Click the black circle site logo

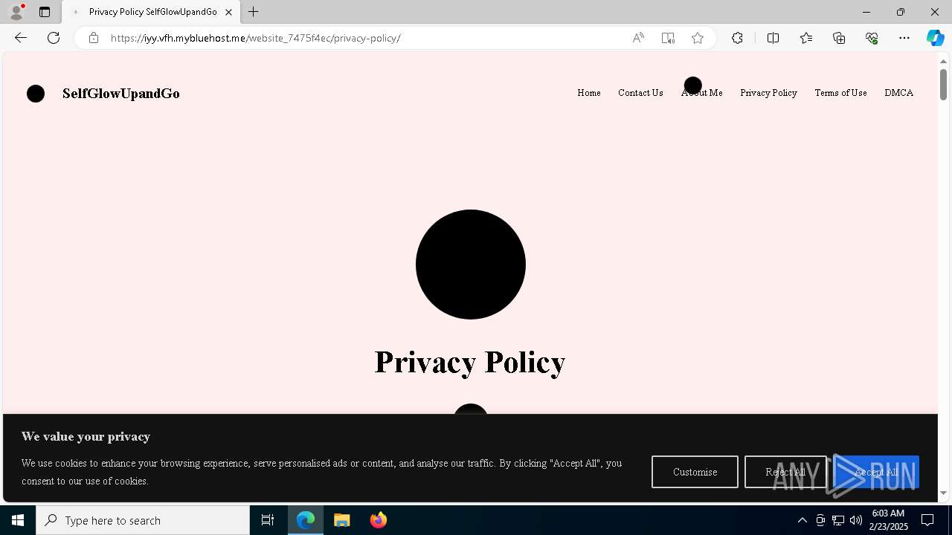click(x=36, y=94)
